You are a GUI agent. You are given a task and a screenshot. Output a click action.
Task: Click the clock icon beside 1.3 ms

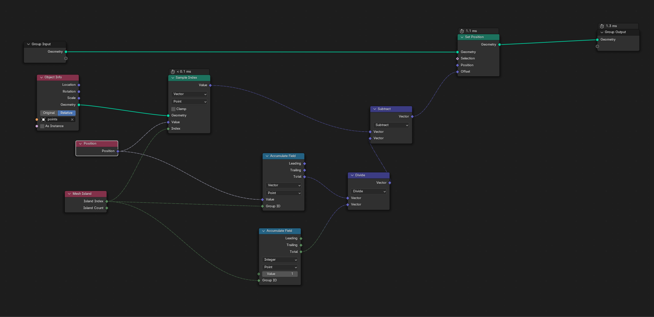(602, 26)
